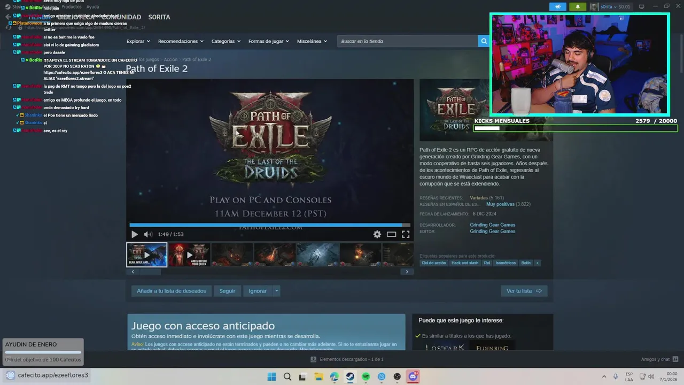Image resolution: width=684 pixels, height=385 pixels.
Task: Open the Steam notifications bell
Action: coord(578,6)
